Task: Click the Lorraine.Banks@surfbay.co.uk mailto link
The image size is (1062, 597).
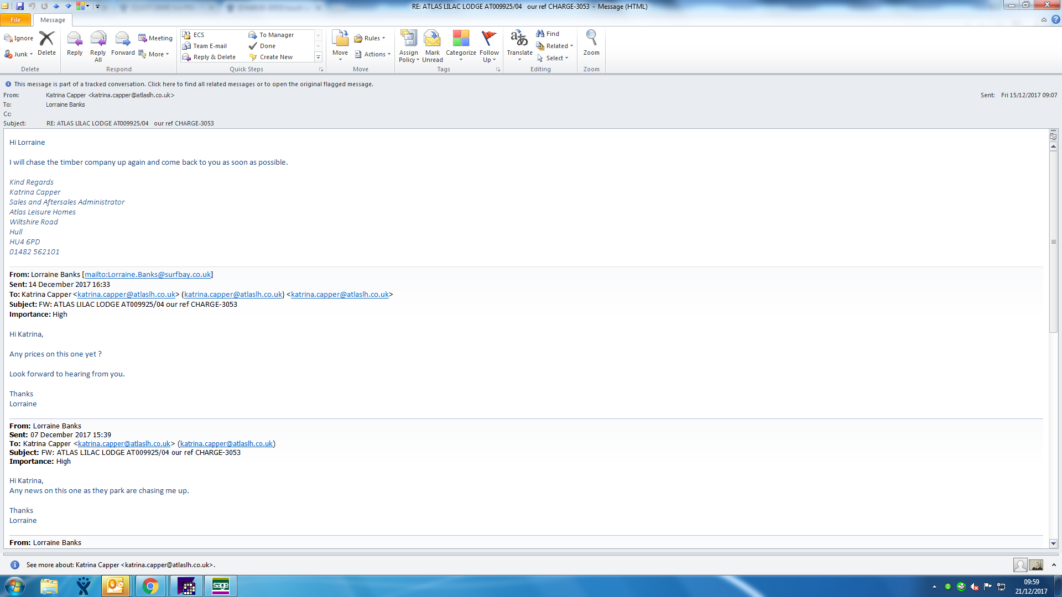Action: [x=147, y=275]
